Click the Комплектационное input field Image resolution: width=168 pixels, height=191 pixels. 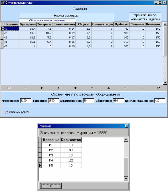(x=160, y=101)
